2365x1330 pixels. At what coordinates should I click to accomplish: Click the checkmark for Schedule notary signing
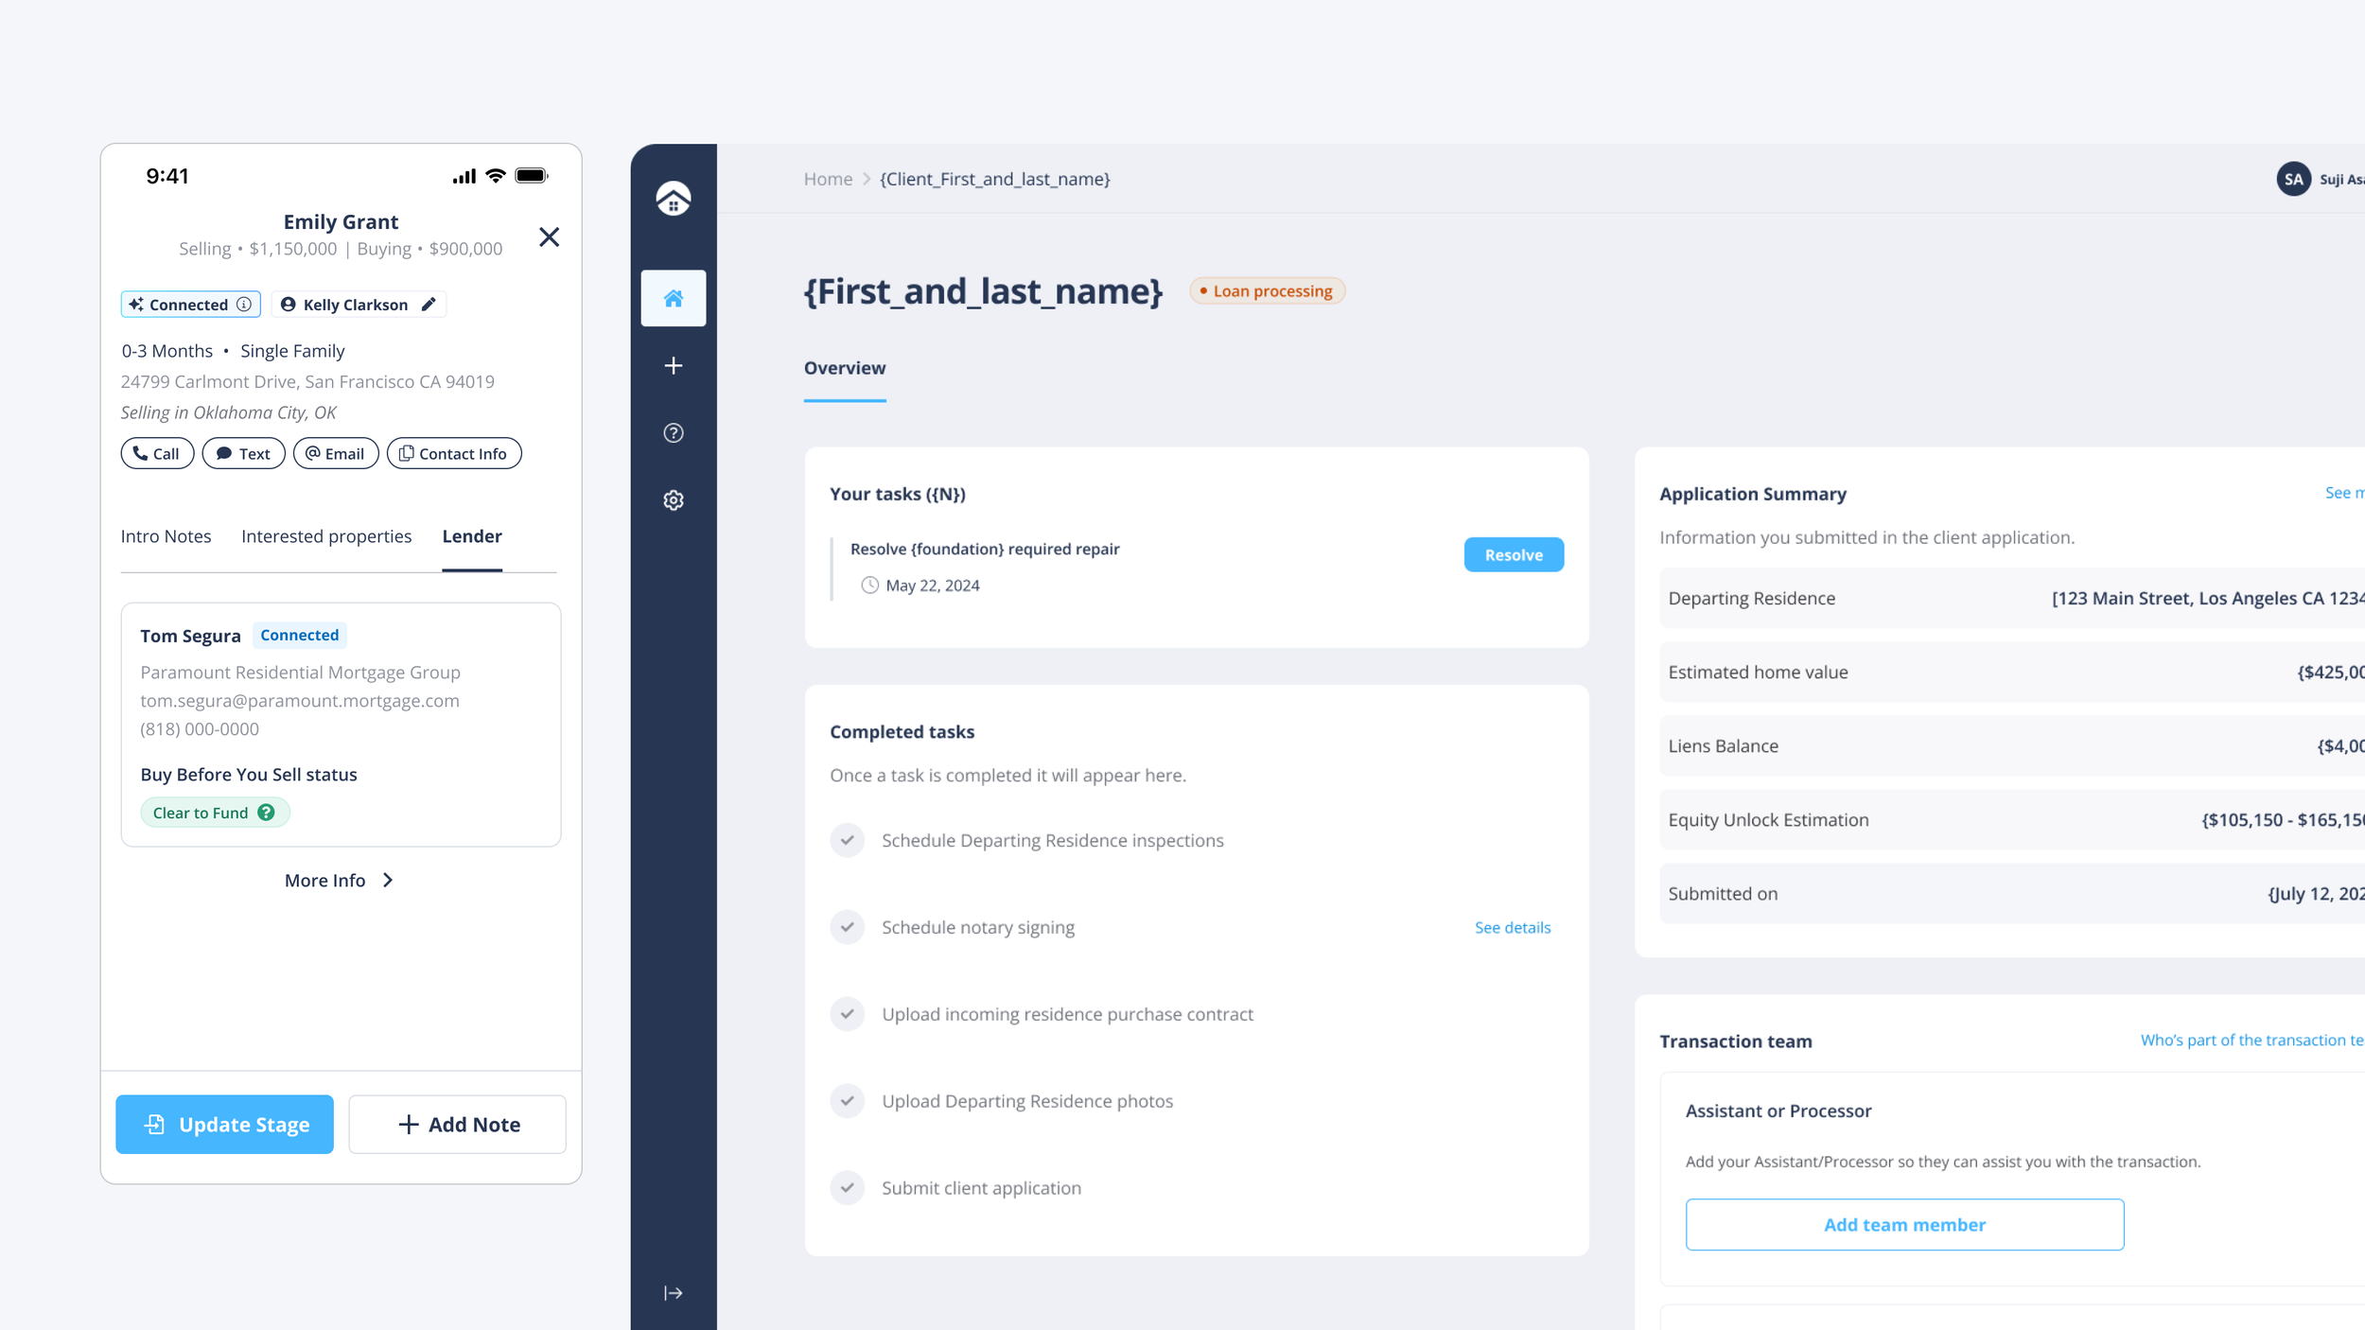click(x=847, y=927)
